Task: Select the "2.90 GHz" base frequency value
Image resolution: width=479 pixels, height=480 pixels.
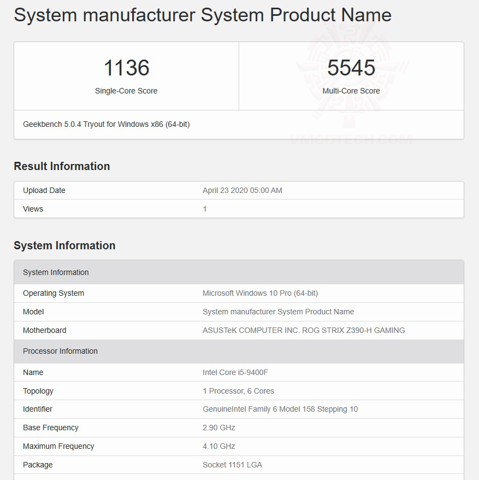Action: point(218,428)
